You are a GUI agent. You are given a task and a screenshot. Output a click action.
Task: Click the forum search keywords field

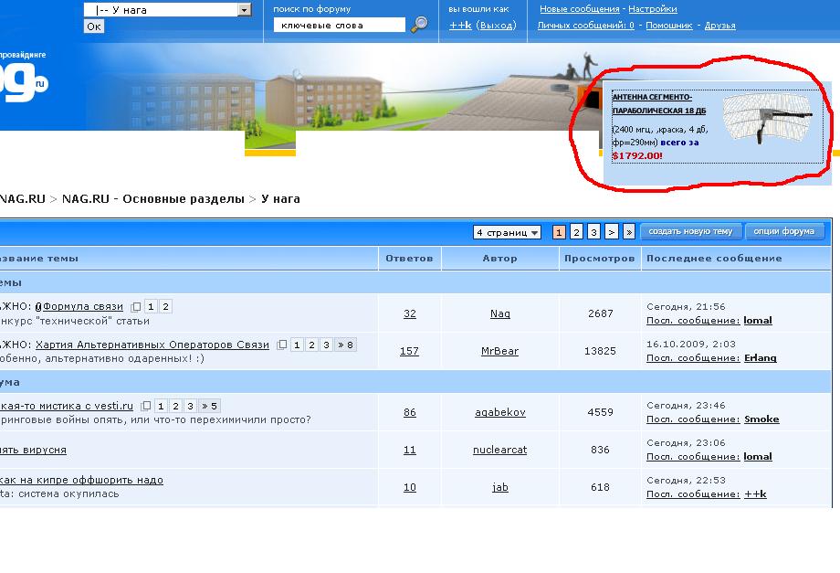(x=339, y=25)
